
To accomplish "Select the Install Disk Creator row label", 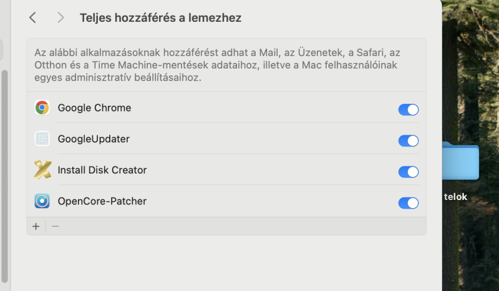I will (x=102, y=170).
